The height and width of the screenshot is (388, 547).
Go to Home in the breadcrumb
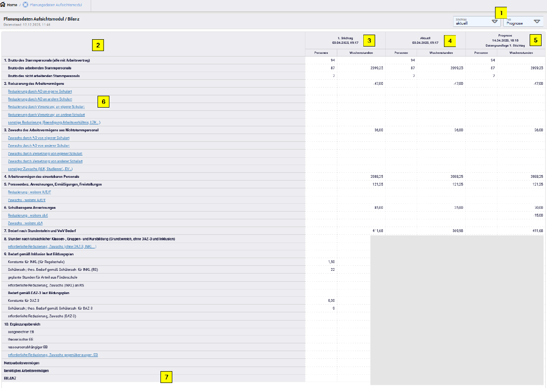[12, 5]
